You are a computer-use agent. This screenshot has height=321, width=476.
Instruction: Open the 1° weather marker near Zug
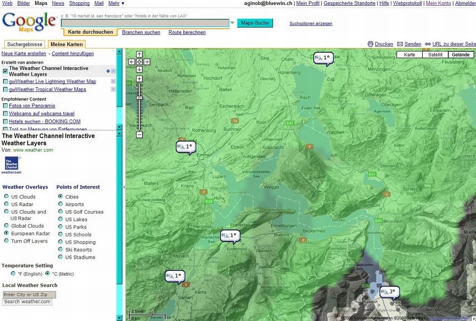(x=324, y=58)
